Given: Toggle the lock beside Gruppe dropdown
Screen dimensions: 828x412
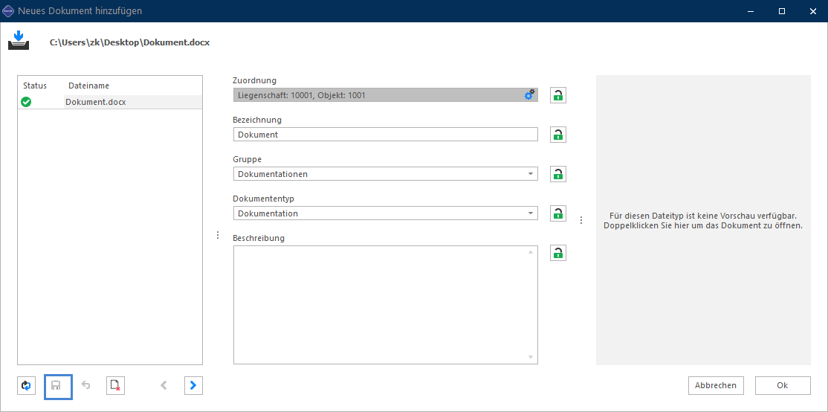Looking at the screenshot, I should [x=558, y=174].
